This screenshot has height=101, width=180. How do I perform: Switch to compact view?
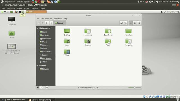[139, 23]
